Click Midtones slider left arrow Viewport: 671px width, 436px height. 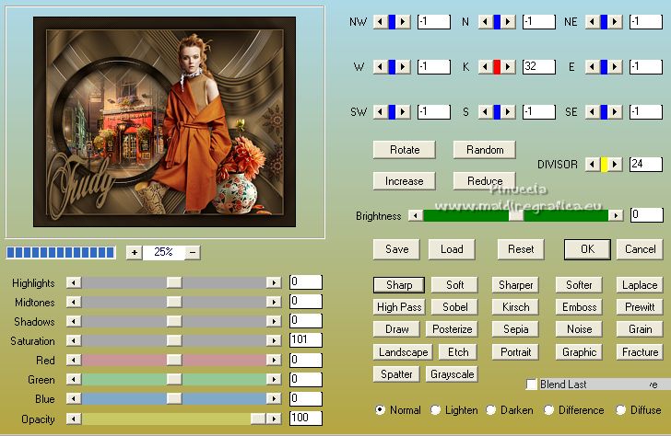point(74,302)
